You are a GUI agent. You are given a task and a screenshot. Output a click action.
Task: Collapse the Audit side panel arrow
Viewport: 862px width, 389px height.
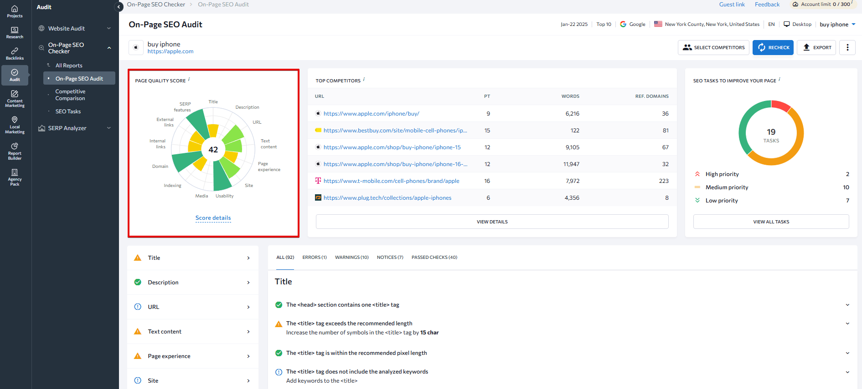119,7
